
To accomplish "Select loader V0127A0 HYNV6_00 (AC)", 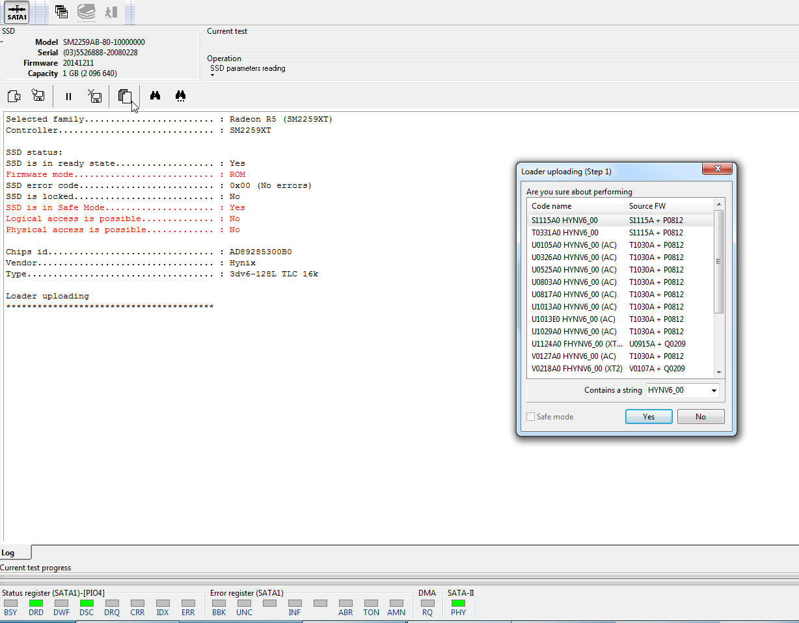I will click(621, 356).
